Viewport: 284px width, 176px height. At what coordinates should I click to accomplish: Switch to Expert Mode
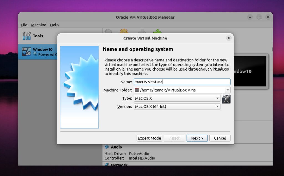149,138
